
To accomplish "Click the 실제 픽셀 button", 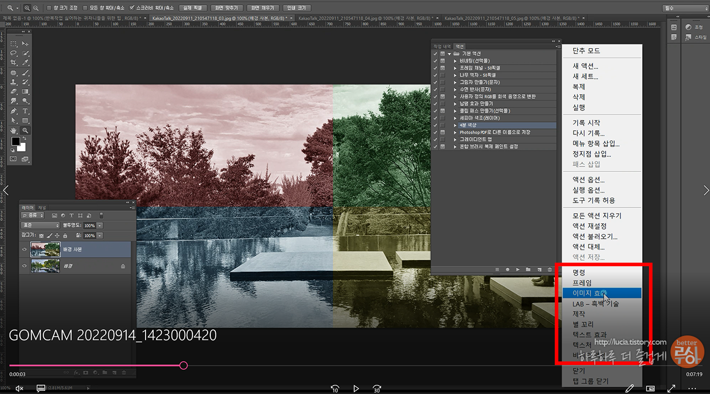I will coord(192,8).
